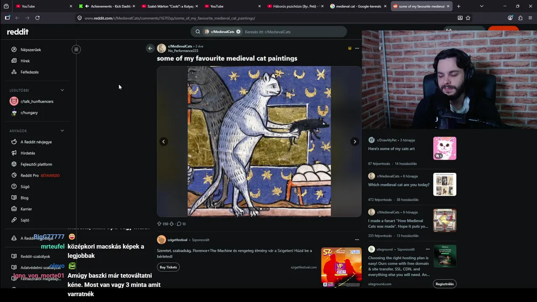Switch to the 'medieval cat - Google-keresés' tab
The image size is (537, 302).
click(x=358, y=6)
